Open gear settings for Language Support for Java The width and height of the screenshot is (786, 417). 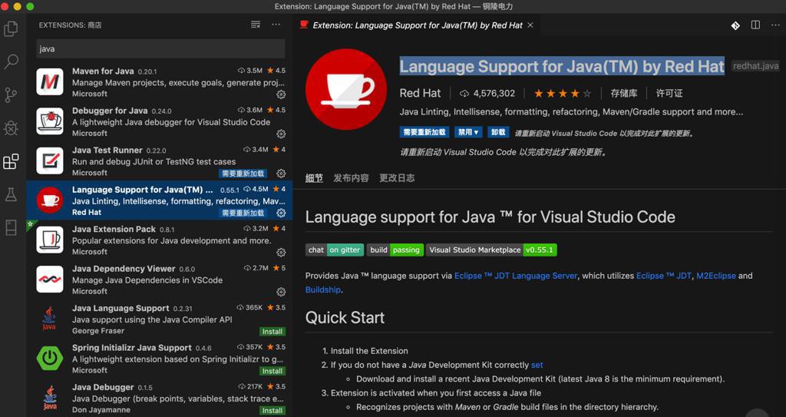pos(281,213)
